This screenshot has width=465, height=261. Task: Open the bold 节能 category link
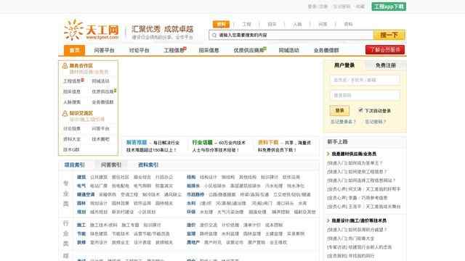pyautogui.click(x=81, y=233)
